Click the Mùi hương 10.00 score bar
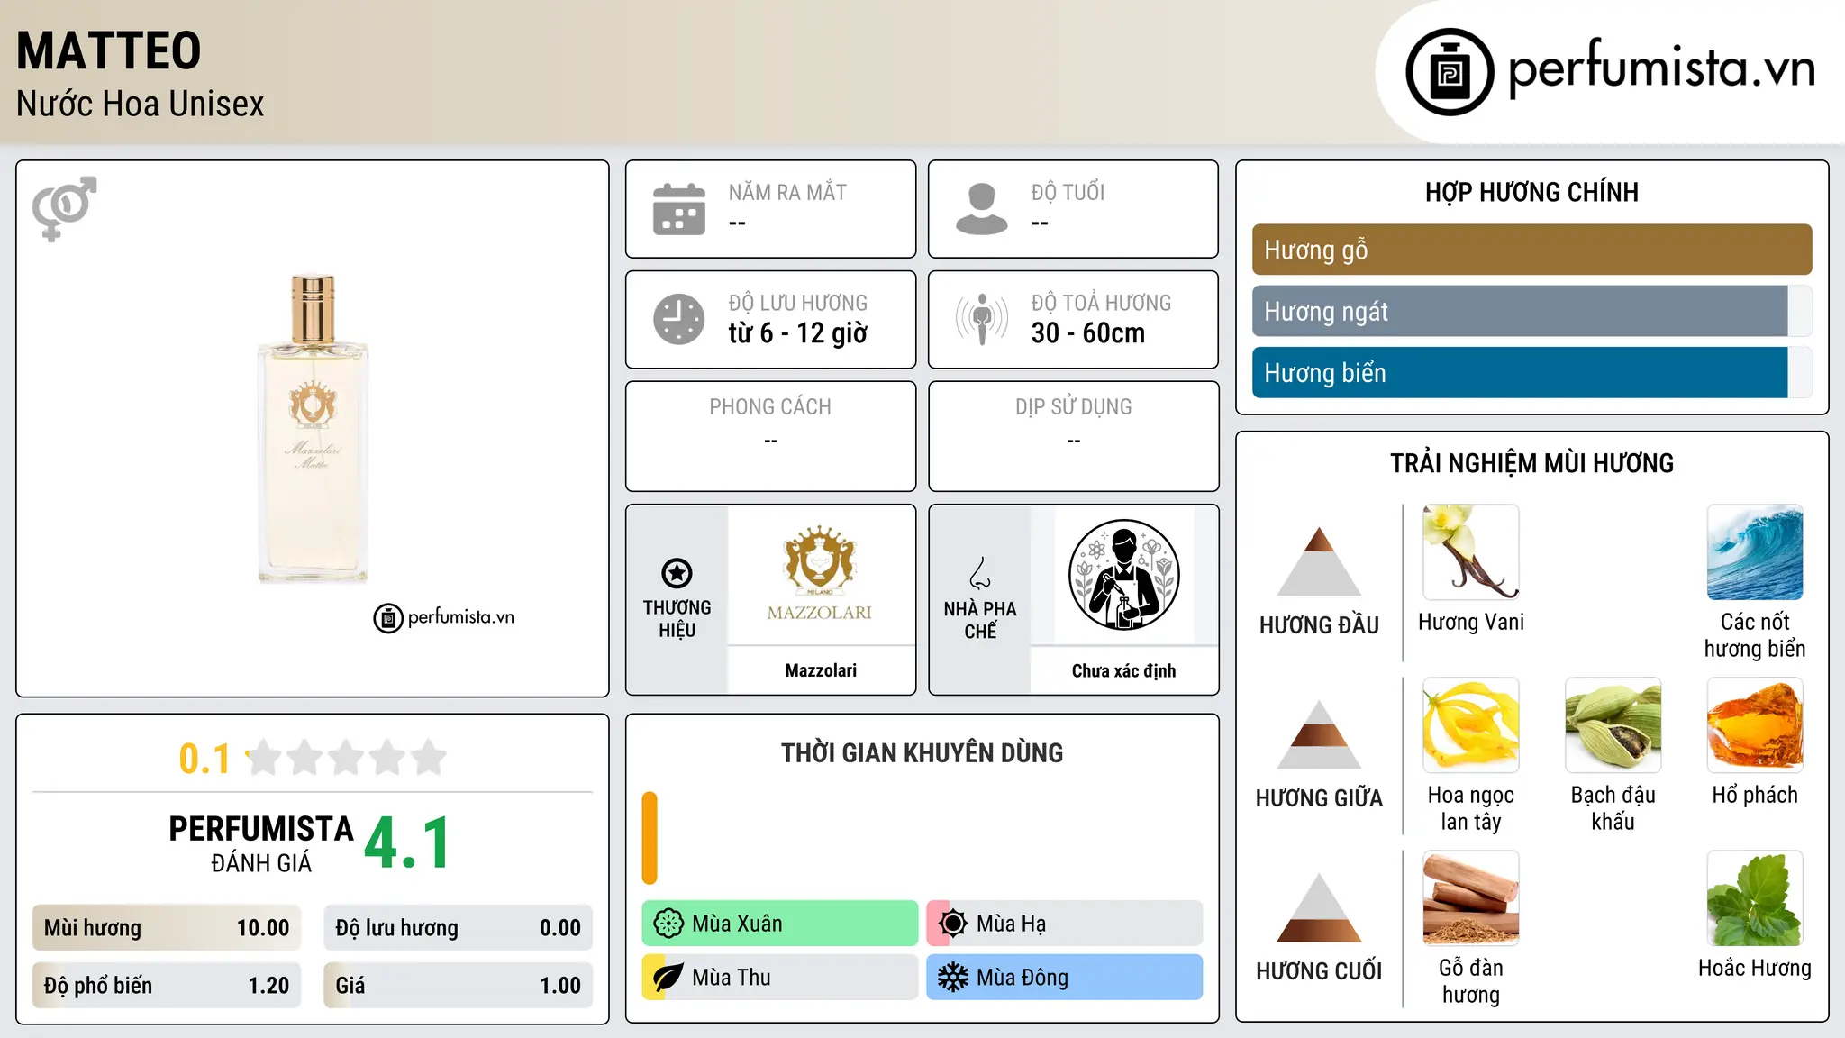The width and height of the screenshot is (1845, 1038). tap(167, 928)
